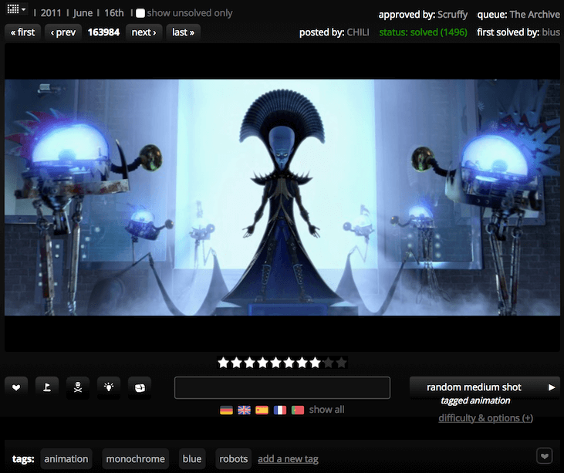Select the German flag language icon

point(226,410)
